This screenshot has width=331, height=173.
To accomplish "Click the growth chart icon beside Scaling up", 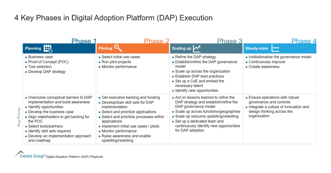I will pos(197,49).
